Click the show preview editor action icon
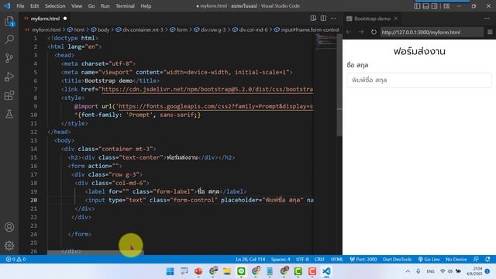The height and width of the screenshot is (279, 496). pos(313,19)
